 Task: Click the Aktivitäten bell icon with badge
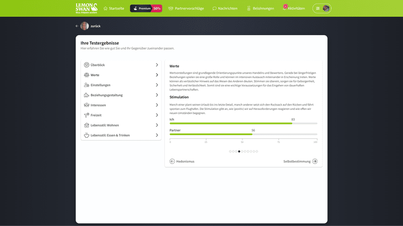(285, 8)
